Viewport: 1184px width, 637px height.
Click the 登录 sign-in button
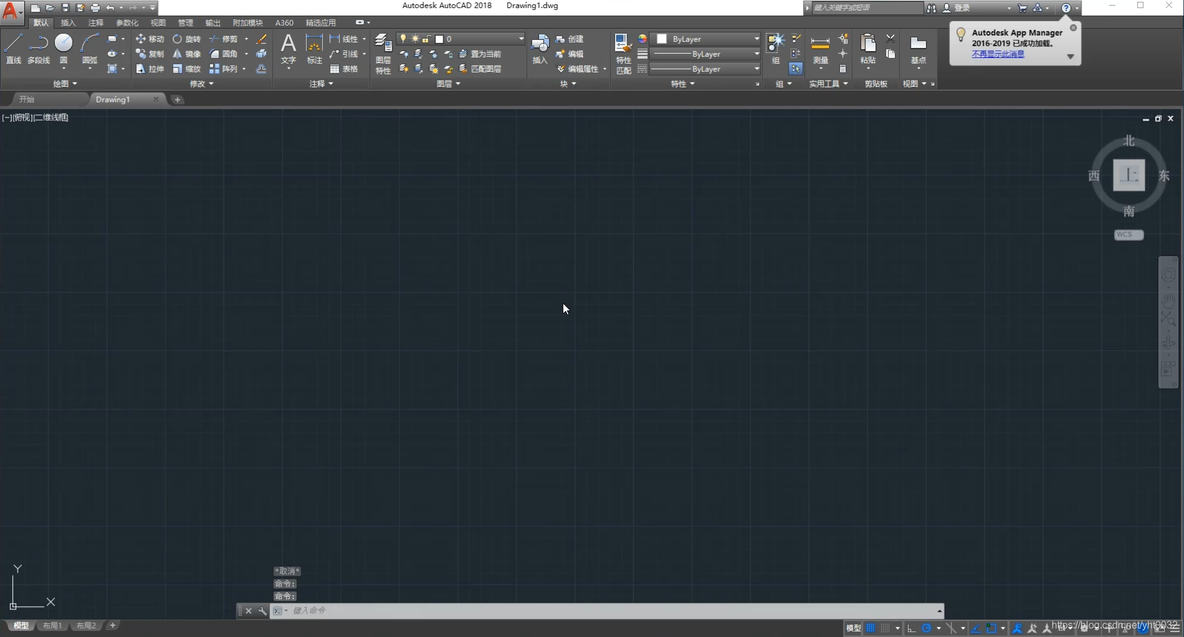962,8
